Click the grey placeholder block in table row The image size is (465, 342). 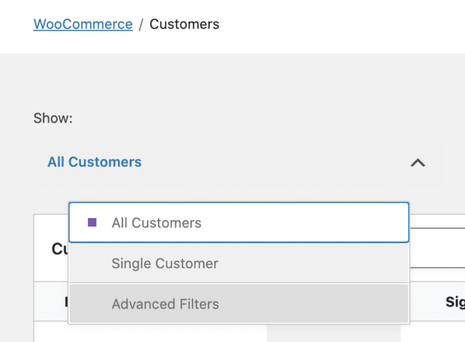[x=333, y=333]
